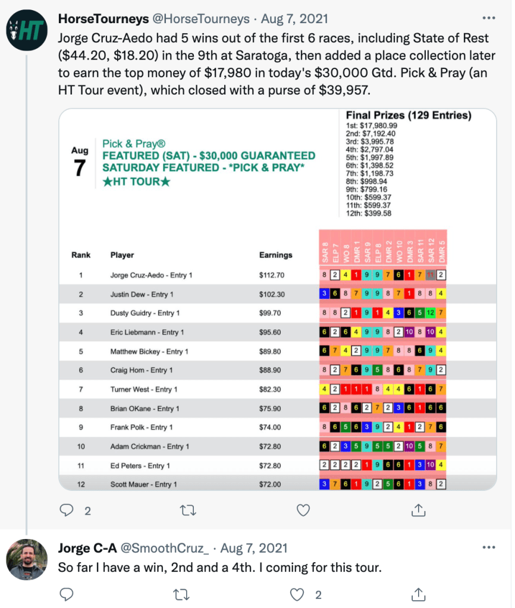Reply to Jorge C-A's tweet

click(x=67, y=594)
